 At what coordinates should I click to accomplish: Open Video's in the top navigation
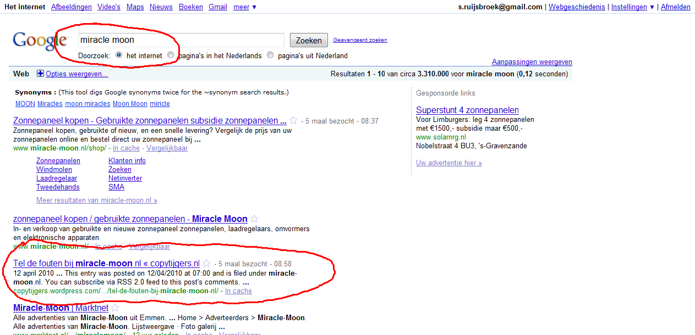(109, 7)
